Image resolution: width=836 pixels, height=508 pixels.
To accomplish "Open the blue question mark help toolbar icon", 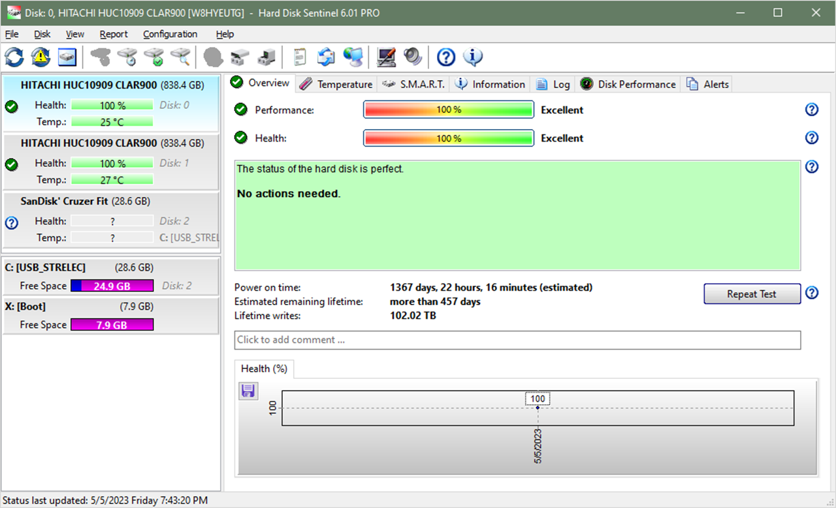I will pyautogui.click(x=445, y=57).
